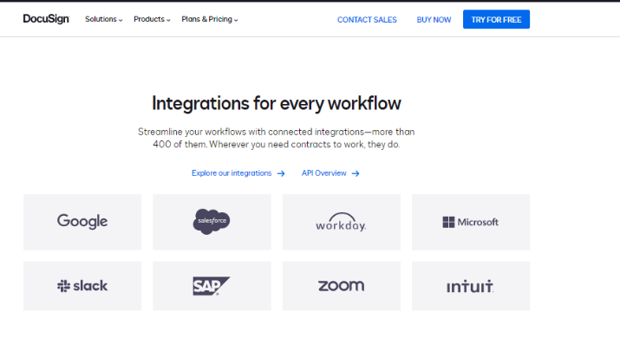The height and width of the screenshot is (364, 620).
Task: Click the DocuSign logo
Action: pos(46,19)
